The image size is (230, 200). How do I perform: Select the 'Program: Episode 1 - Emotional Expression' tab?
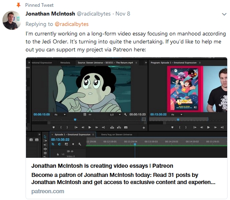(x=174, y=63)
